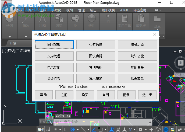This screenshot has height=132, width=185.
Task: Click the 文字处理 button
Action: pos(54,56)
